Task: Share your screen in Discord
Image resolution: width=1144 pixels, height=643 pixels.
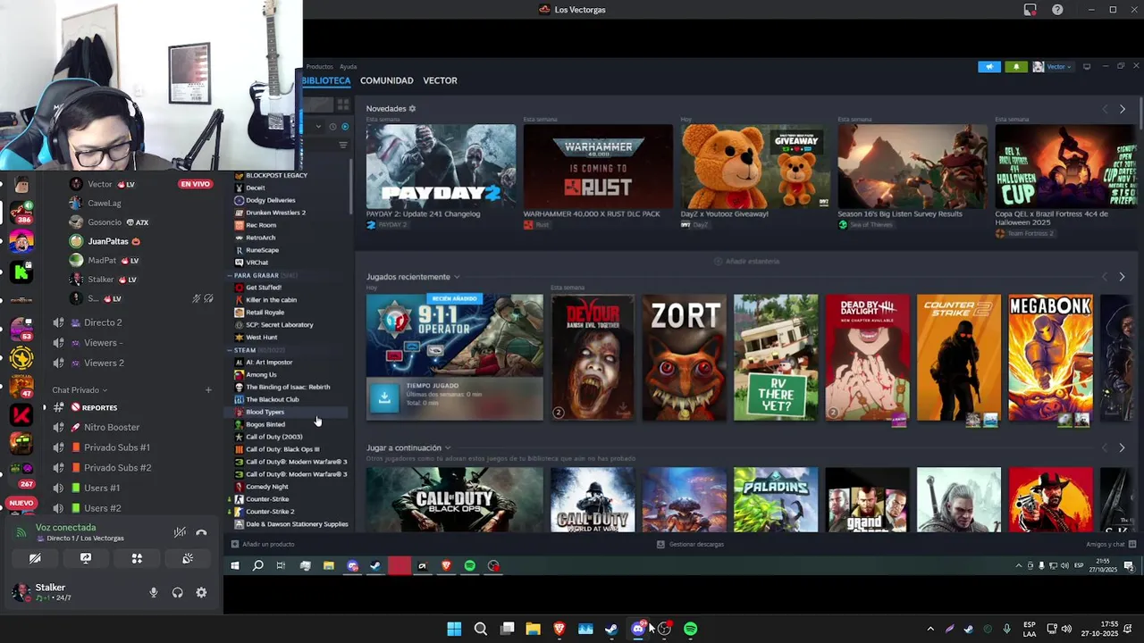Action: tap(86, 558)
